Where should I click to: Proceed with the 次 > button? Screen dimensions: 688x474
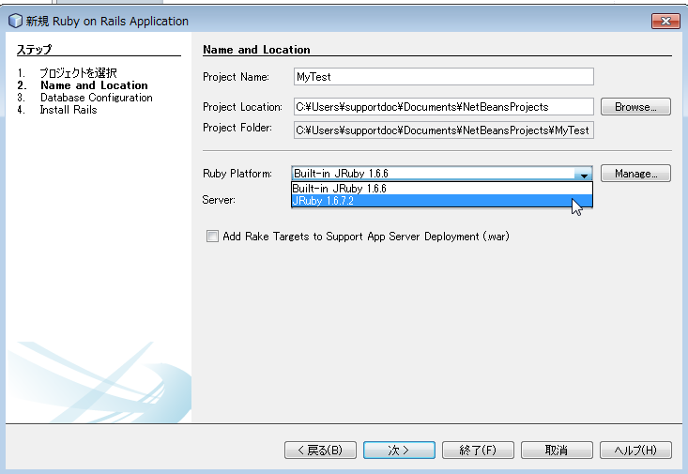(399, 450)
